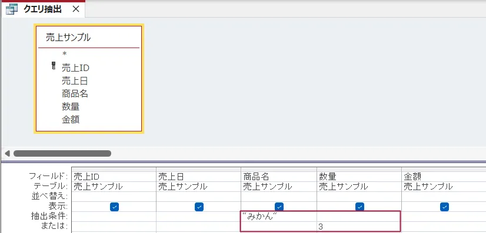Uncheck 表示 checkbox for 売上ID column
This screenshot has width=486, height=233.
point(114,207)
